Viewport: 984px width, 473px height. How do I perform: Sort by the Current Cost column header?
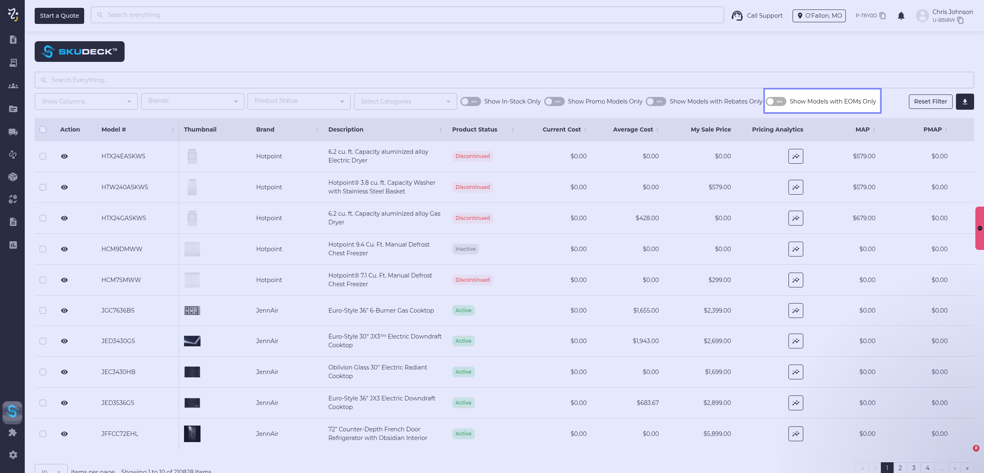point(562,129)
